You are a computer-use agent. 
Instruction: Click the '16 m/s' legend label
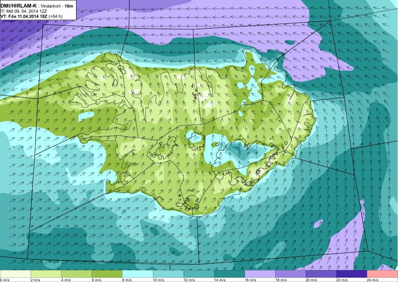click(x=250, y=280)
